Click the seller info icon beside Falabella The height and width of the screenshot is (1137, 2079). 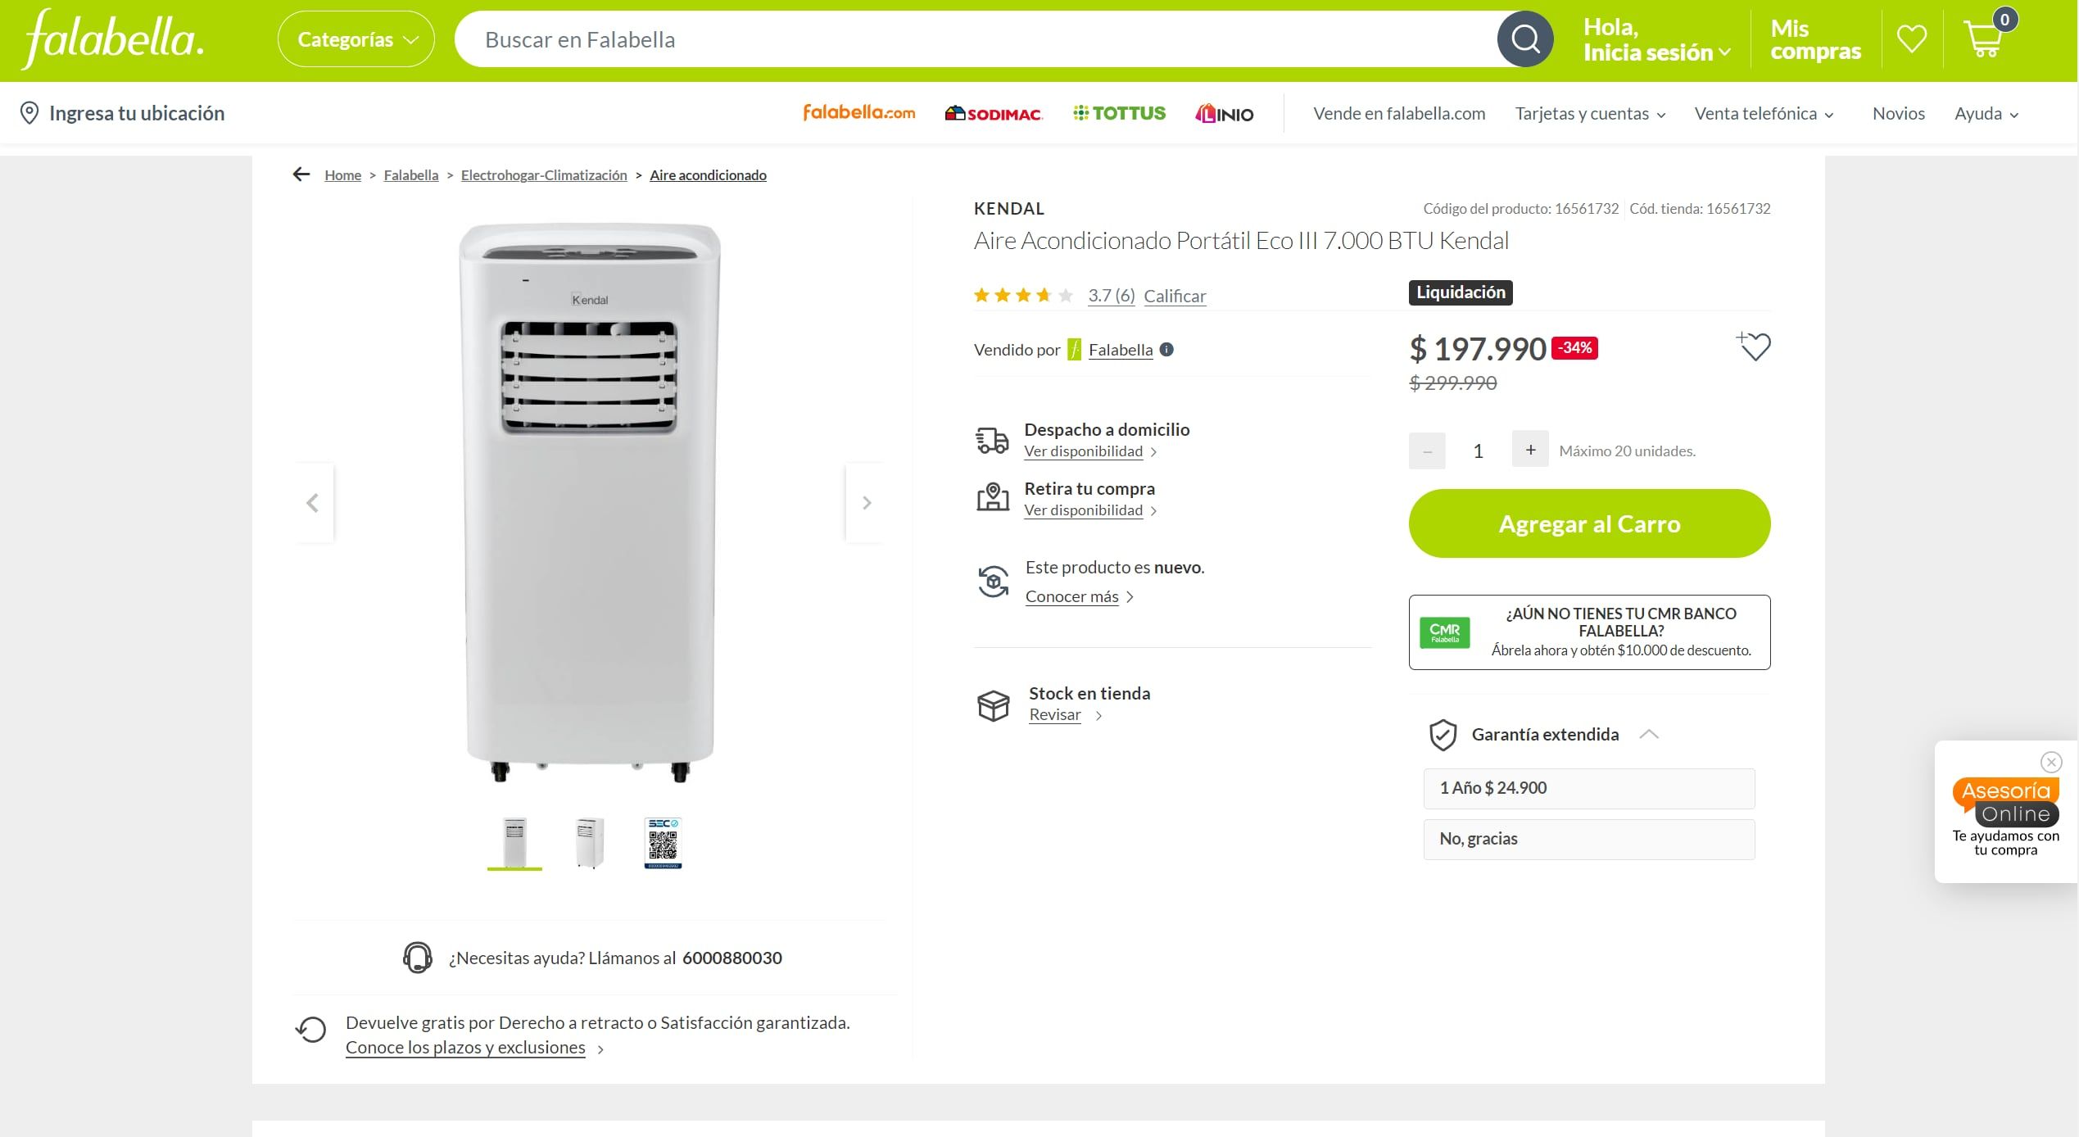(1166, 350)
